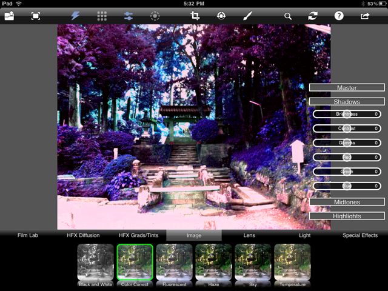Open the load image folder icon

tap(9, 16)
